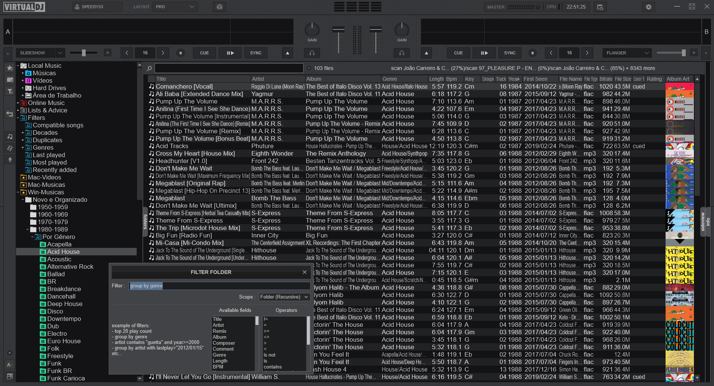Click the Músicas blue folder icon
The image size is (714, 386).
[28, 73]
